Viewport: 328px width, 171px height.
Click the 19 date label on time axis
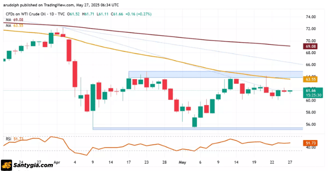(x=254, y=162)
